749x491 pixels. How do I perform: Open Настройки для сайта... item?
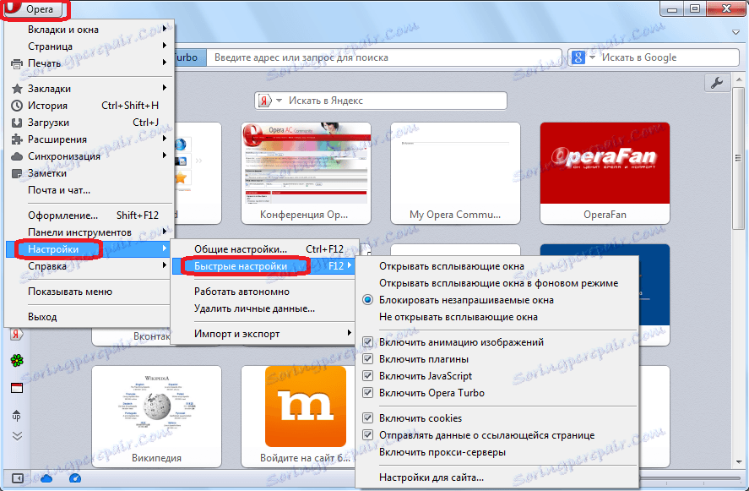click(x=497, y=477)
